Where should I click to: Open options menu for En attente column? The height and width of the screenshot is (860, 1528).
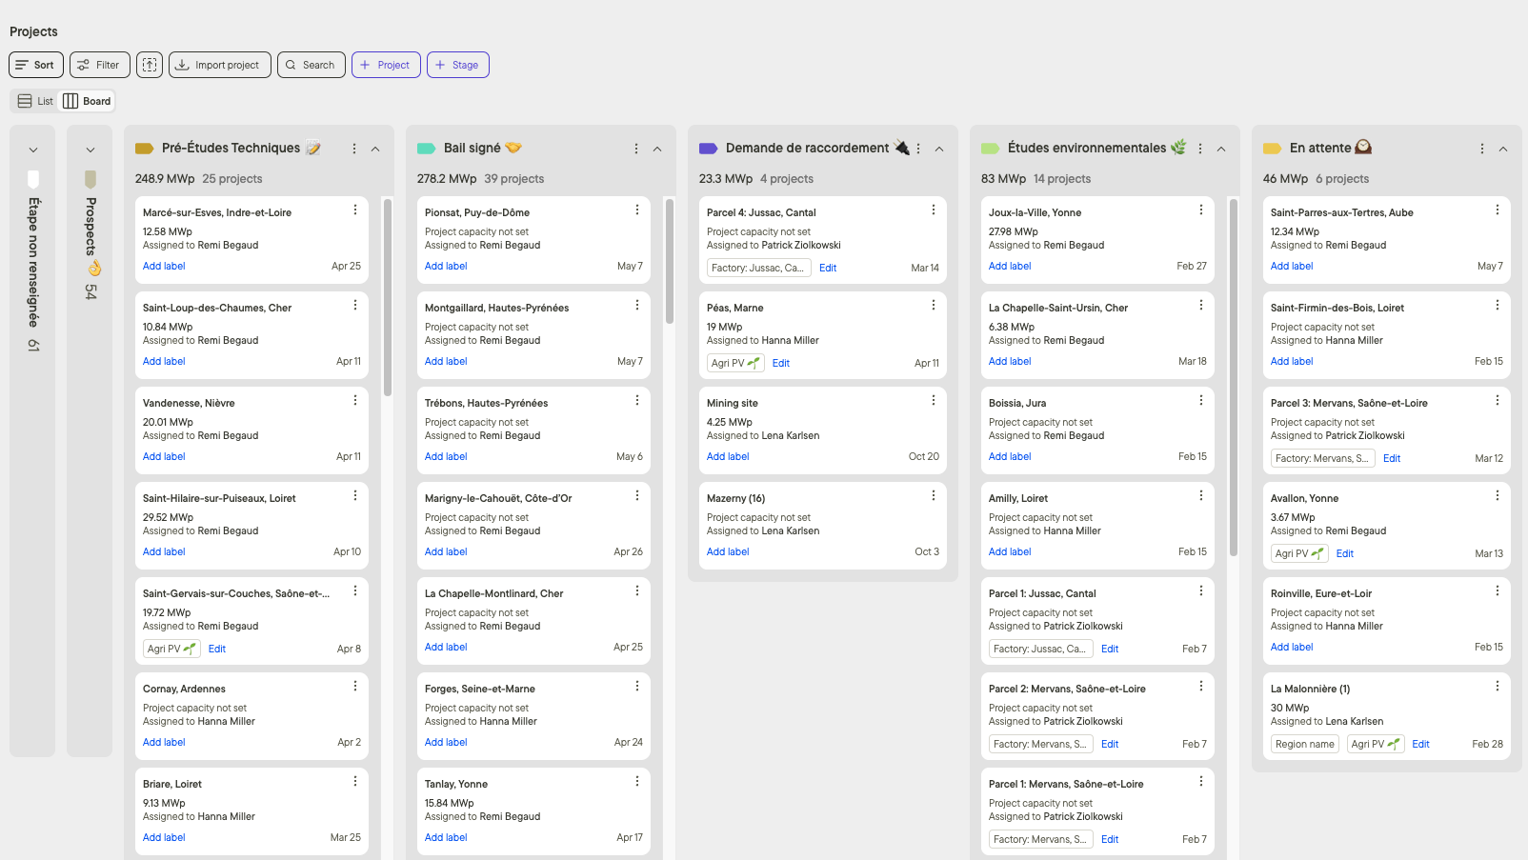point(1481,149)
